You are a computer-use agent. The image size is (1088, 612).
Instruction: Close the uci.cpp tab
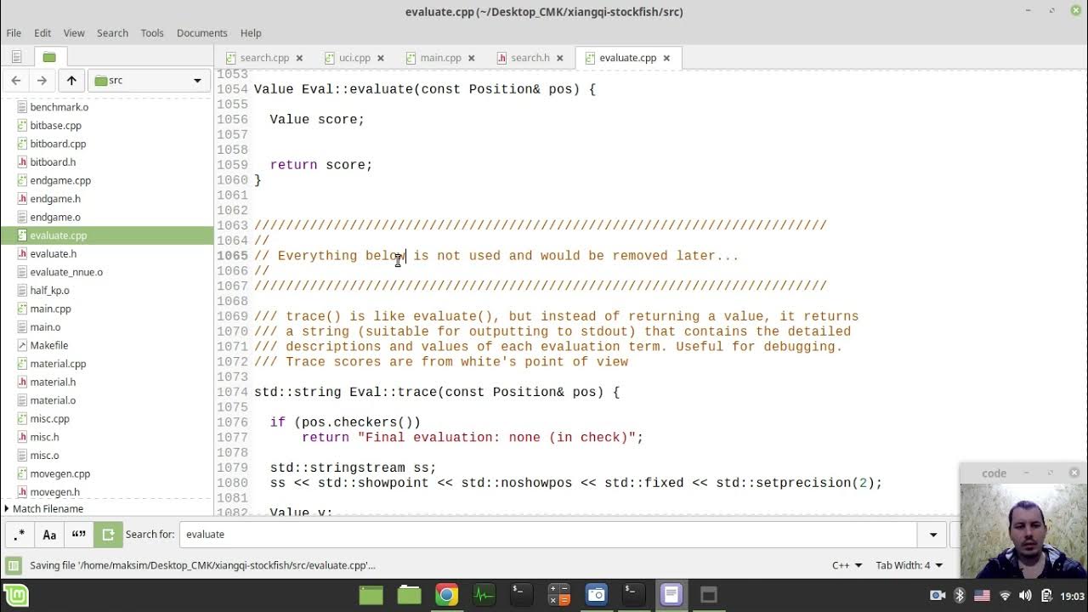[x=381, y=58]
